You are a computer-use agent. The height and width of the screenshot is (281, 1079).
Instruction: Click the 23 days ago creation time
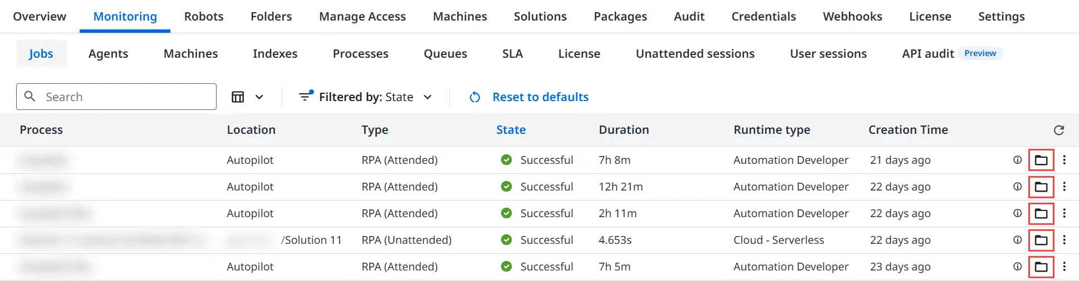tap(900, 267)
